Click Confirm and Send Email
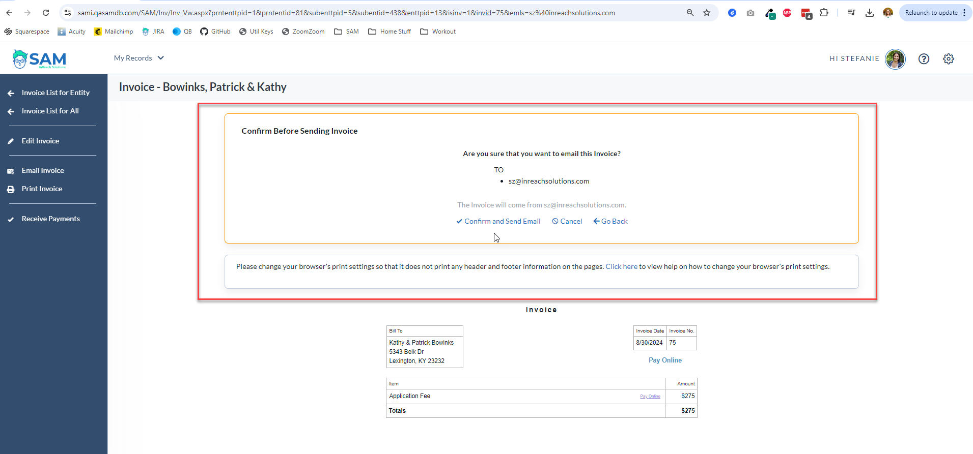973x454 pixels. click(498, 221)
